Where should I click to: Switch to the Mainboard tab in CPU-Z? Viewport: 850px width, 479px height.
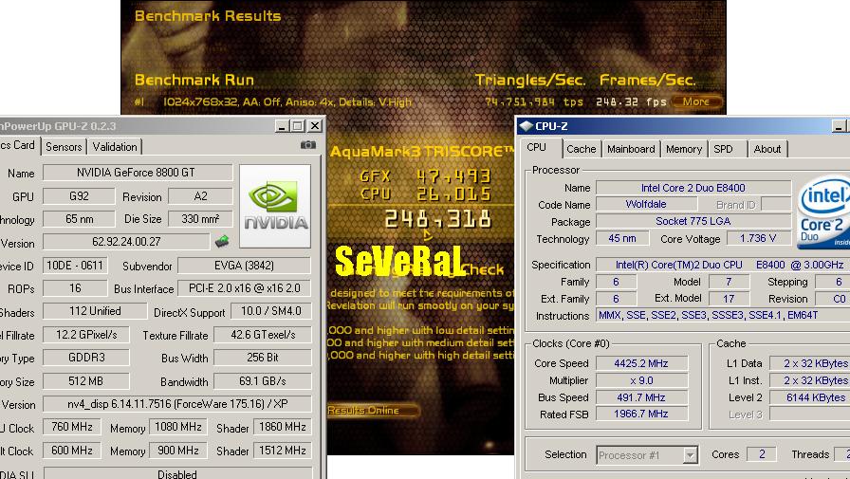[631, 149]
